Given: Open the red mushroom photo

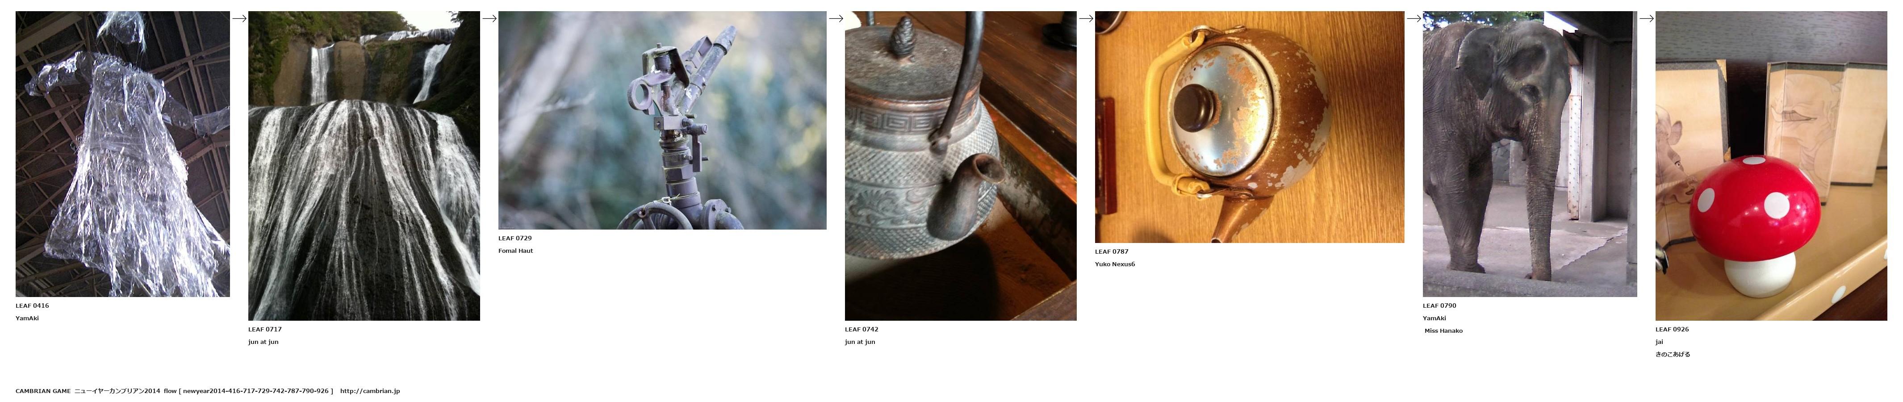Looking at the screenshot, I should pyautogui.click(x=1771, y=166).
